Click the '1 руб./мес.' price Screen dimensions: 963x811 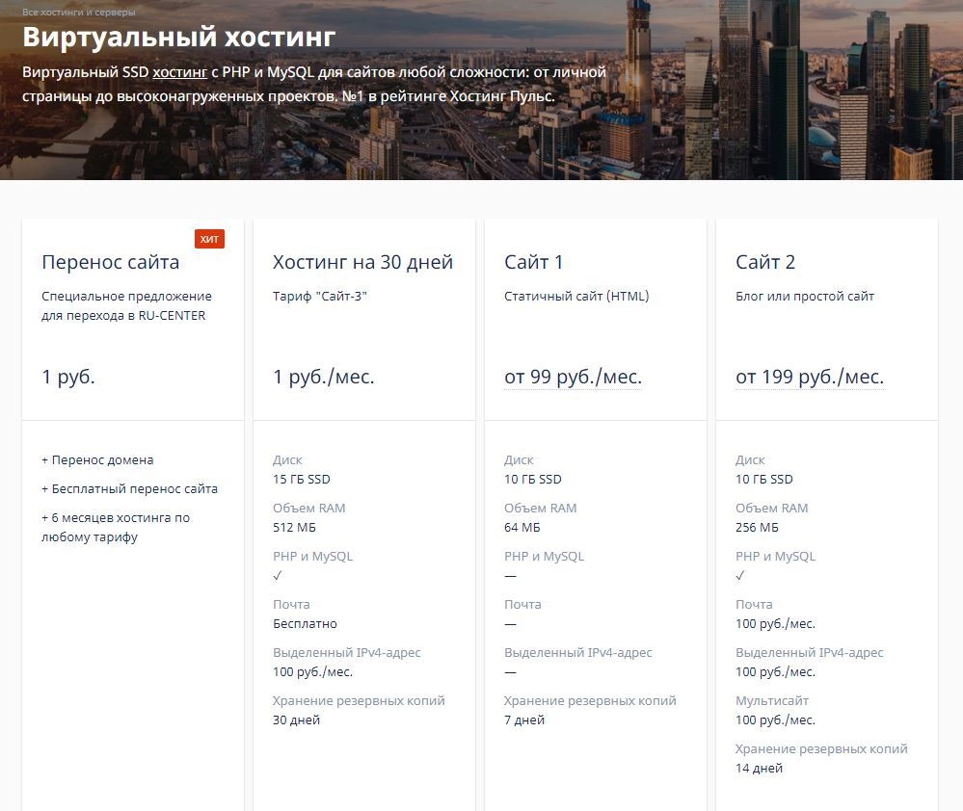[x=324, y=377]
